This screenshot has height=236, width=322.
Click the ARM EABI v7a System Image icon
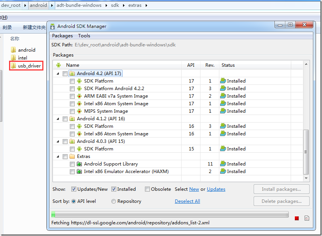tap(79, 96)
